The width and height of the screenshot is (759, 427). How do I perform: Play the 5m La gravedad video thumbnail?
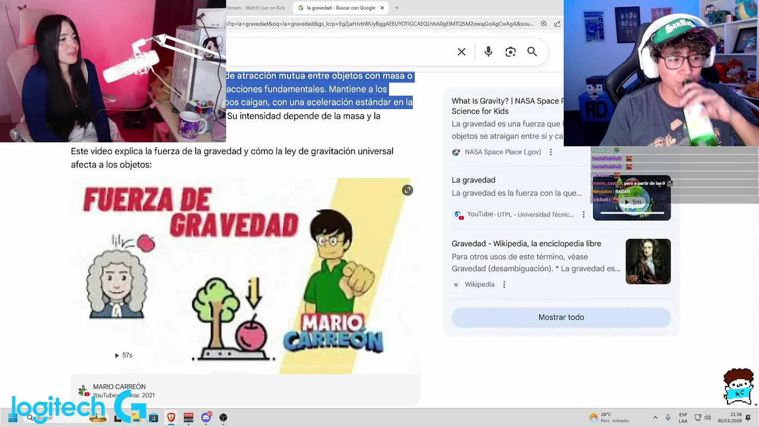(632, 198)
